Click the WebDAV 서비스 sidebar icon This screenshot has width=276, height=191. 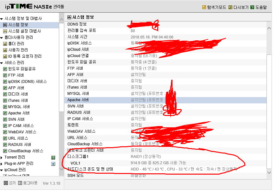pyautogui.click(x=5, y=132)
